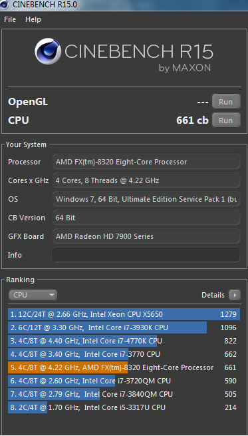The width and height of the screenshot is (248, 436).
Task: Open the File menu
Action: pyautogui.click(x=10, y=19)
